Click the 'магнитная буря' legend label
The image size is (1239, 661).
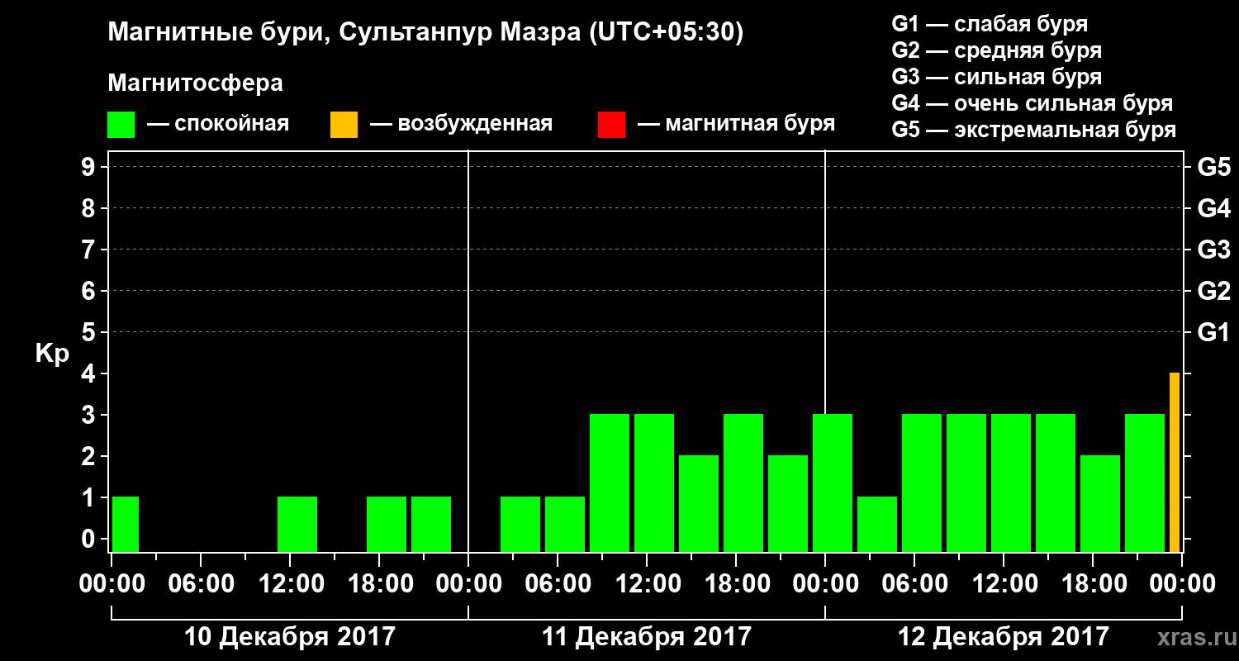(x=750, y=125)
